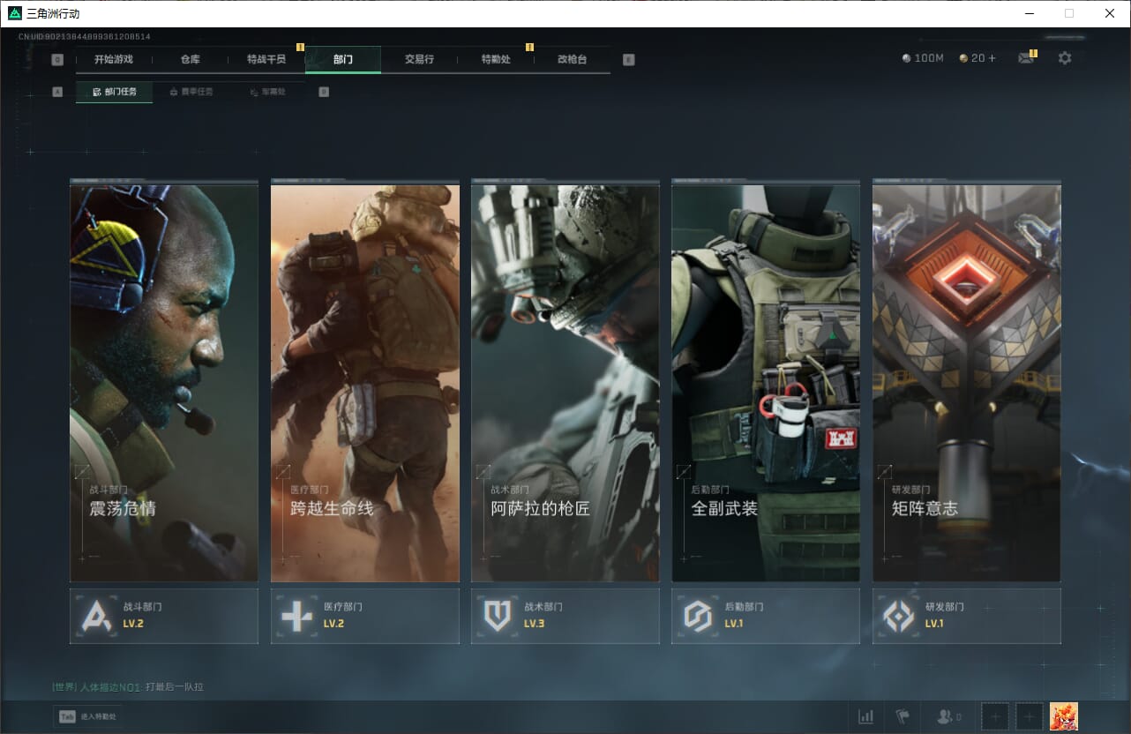Open the settings gear icon

pos(1065,58)
